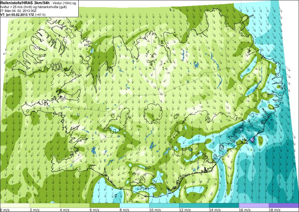Click the "14 m/s" legend label

(x=214, y=210)
